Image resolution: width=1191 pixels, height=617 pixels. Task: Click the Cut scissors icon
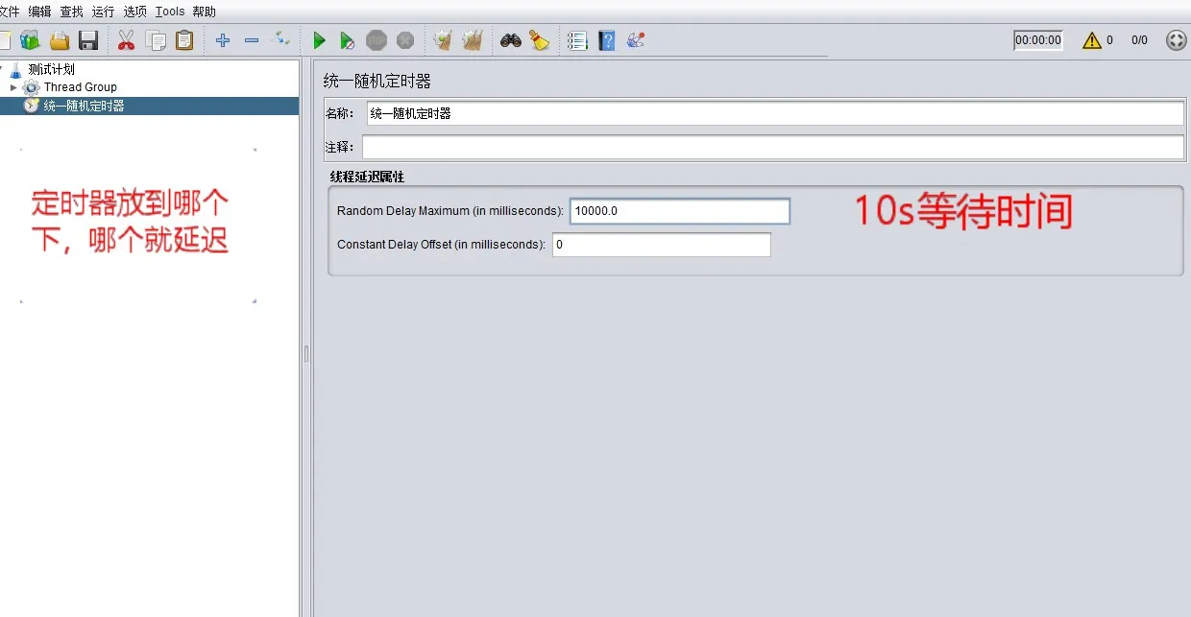(x=126, y=40)
